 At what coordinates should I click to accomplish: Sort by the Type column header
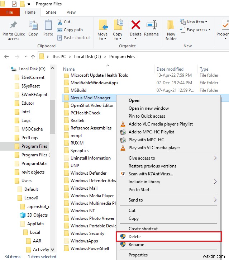coord(204,69)
